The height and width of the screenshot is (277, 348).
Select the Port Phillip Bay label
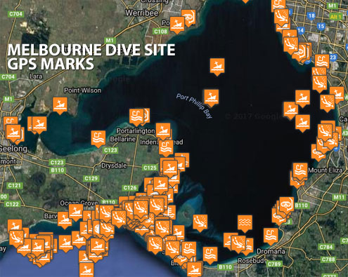[195, 106]
